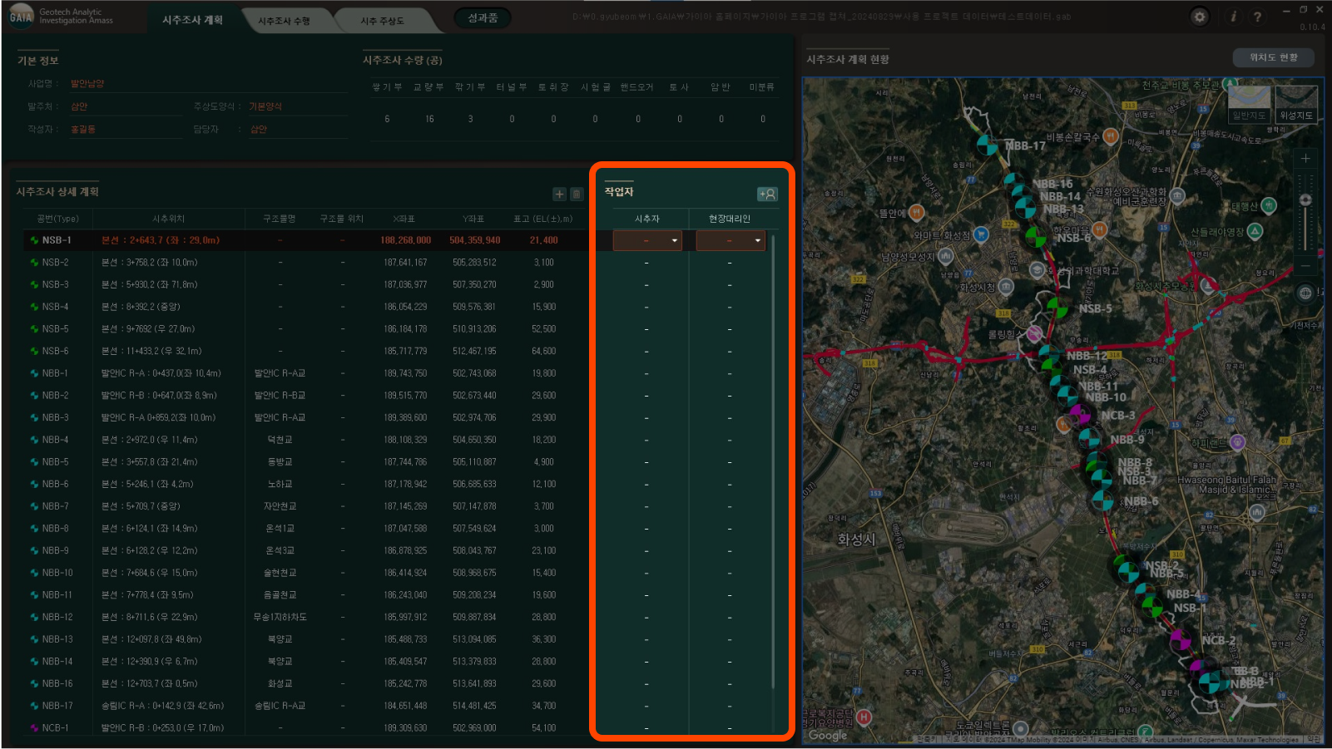Click the 성과품 button
Screen dimensions: 1332x749
[483, 17]
